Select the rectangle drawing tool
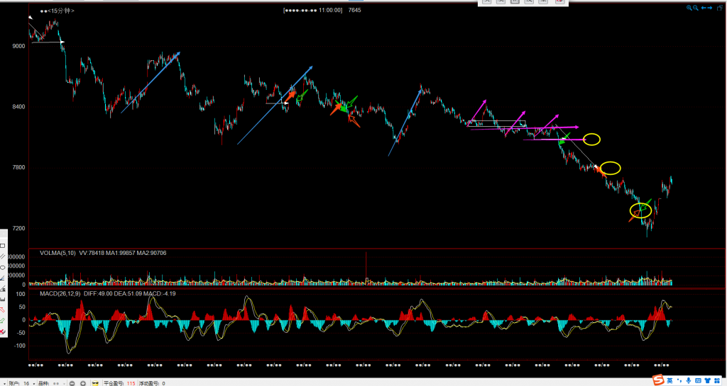The width and height of the screenshot is (727, 386). (x=2, y=246)
